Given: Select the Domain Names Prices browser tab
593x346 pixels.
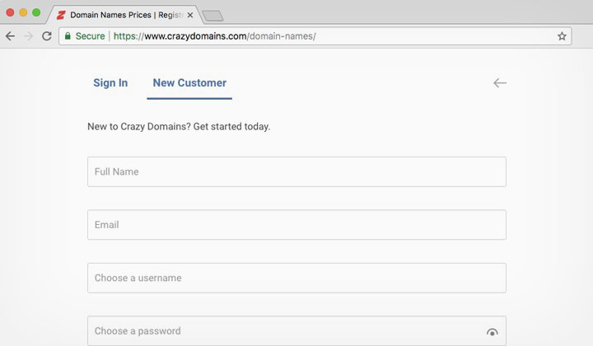Looking at the screenshot, I should 125,15.
